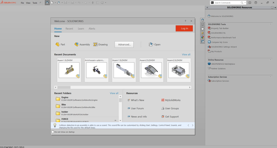Click View all for Recent Folders
The height and width of the screenshot is (148, 277).
coord(114,93)
